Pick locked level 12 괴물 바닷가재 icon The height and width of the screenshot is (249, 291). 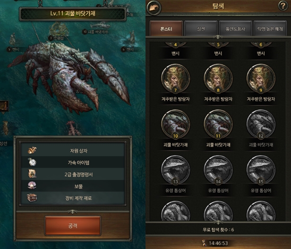pos(261,125)
